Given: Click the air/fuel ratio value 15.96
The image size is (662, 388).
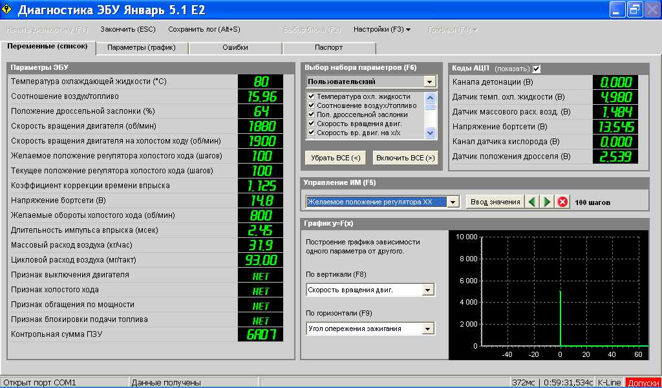Looking at the screenshot, I should [x=261, y=96].
